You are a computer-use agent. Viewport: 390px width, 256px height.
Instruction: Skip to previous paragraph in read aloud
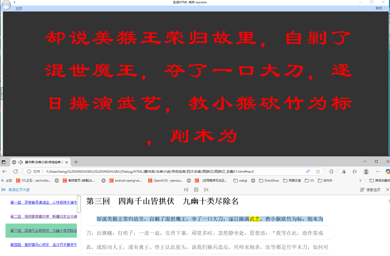pos(186,190)
